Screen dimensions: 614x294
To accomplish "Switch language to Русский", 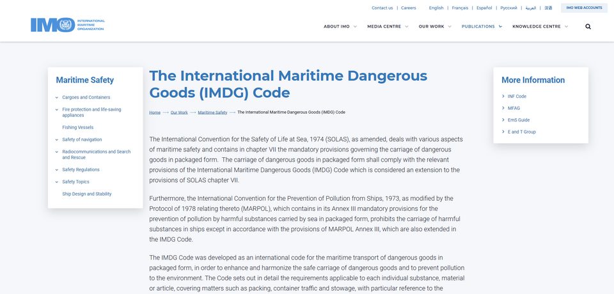I will pos(508,8).
